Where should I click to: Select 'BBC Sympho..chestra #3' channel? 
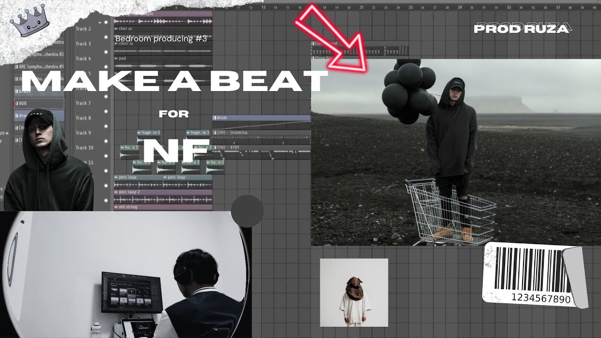pyautogui.click(x=39, y=66)
